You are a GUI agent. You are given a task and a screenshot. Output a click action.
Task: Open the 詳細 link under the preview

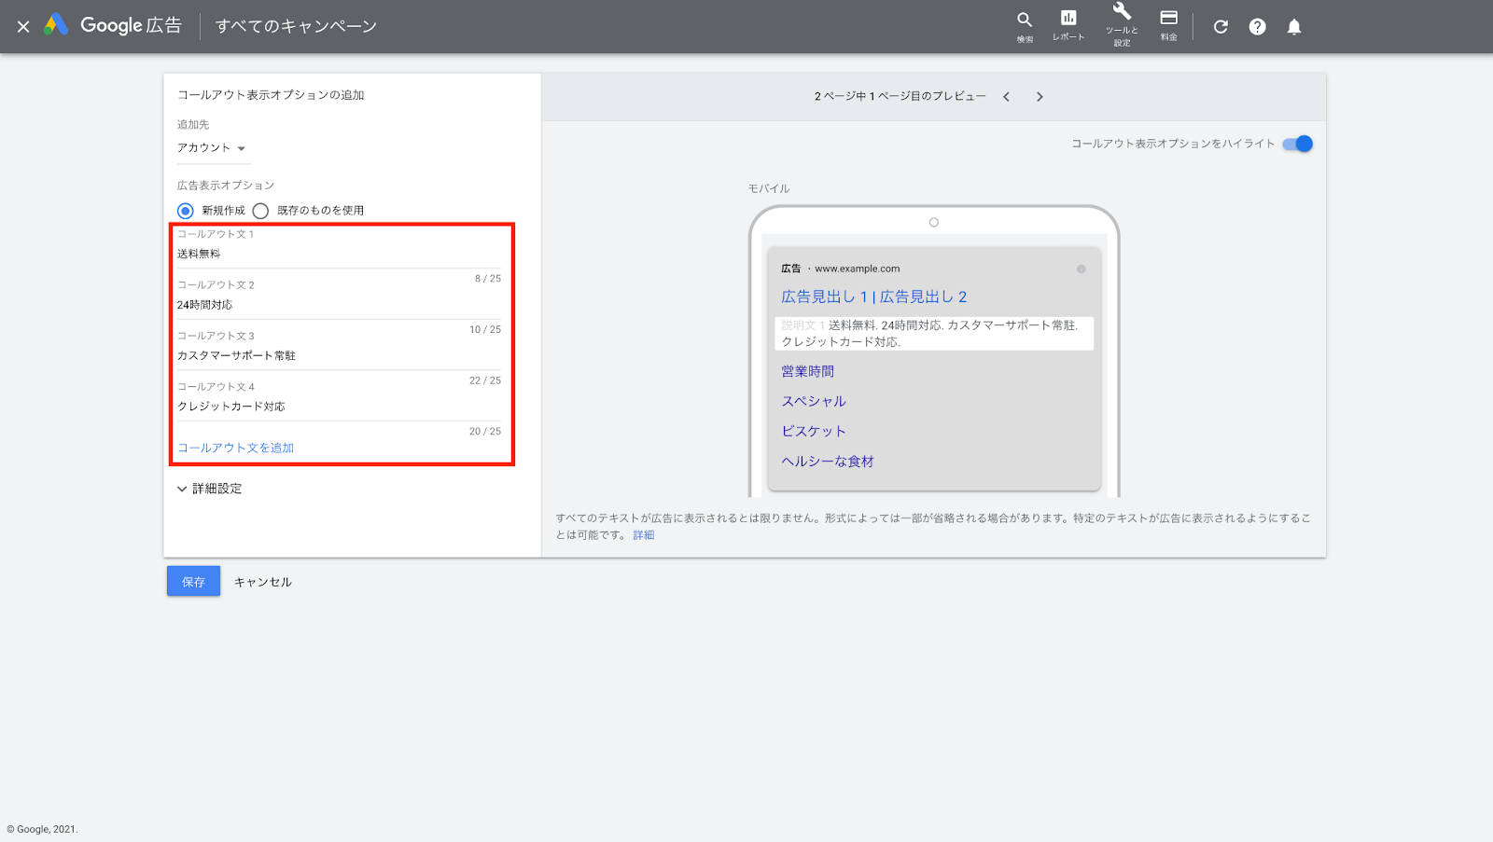click(x=644, y=535)
